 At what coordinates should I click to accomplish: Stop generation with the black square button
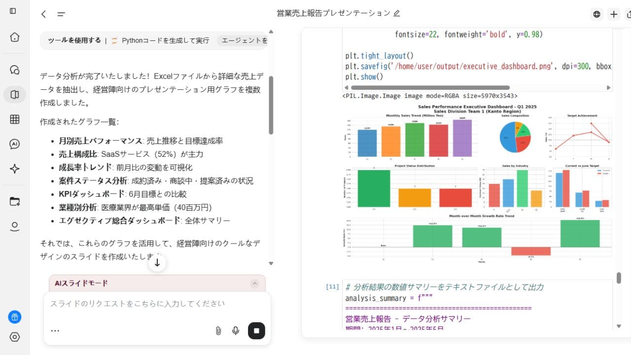(256, 330)
